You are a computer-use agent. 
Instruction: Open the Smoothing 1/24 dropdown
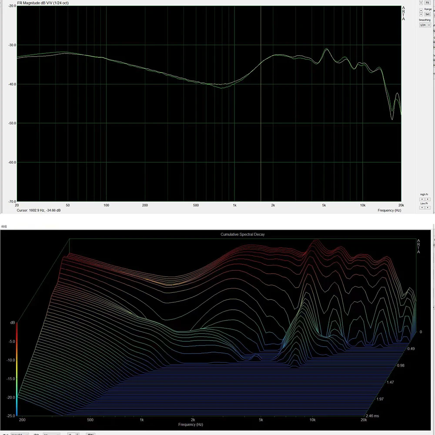tap(425, 25)
